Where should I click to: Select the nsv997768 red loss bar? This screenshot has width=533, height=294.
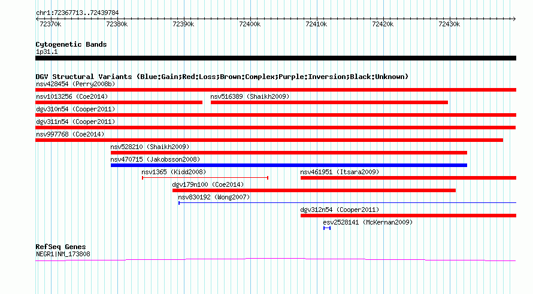tap(269, 140)
